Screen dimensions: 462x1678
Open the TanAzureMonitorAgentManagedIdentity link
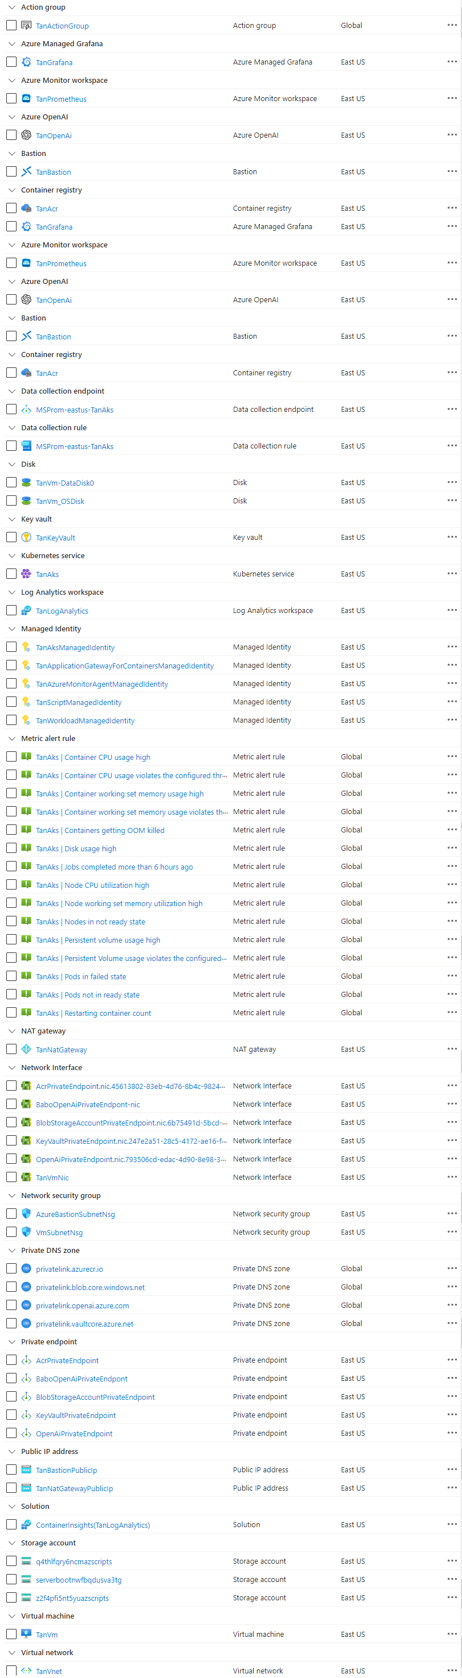[102, 684]
